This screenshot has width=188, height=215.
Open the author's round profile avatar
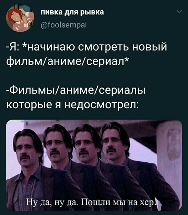[x=20, y=18]
